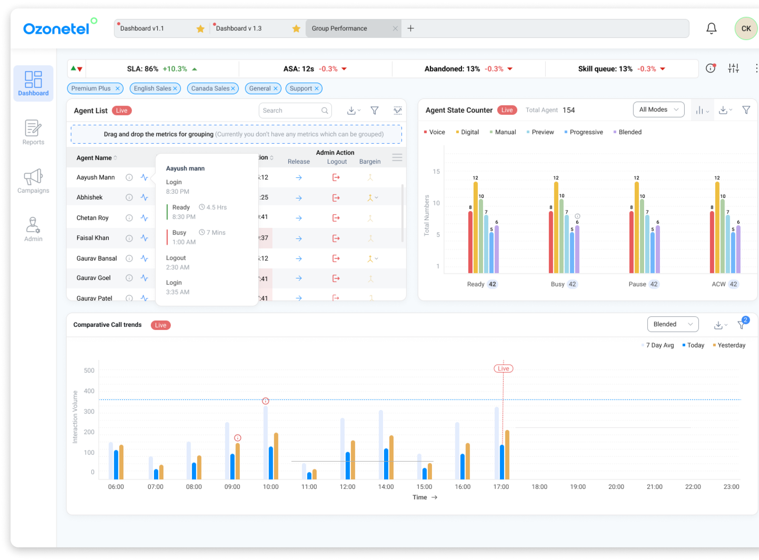759x560 pixels.
Task: Close the Group Performance tab
Action: (x=395, y=29)
